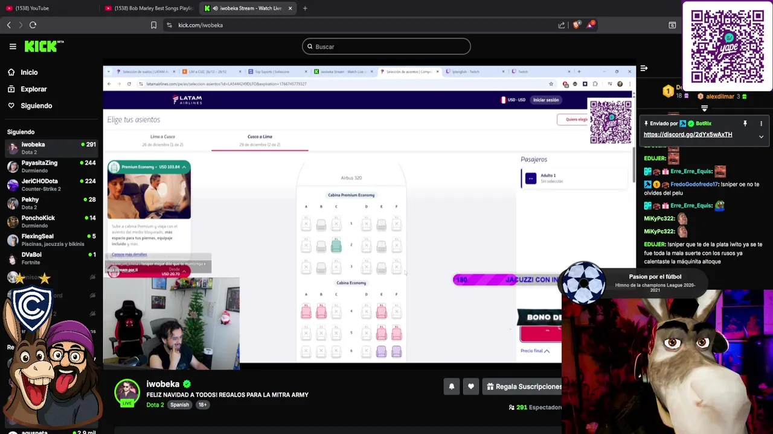
Task: Open iwobeka's live profile avatar
Action: click(x=127, y=392)
